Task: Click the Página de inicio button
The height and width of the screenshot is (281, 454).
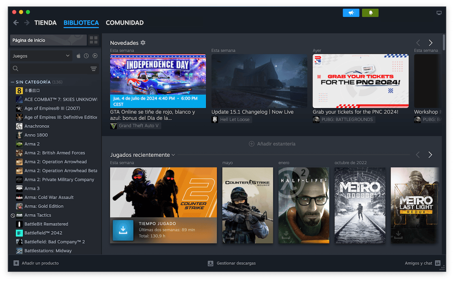Action: click(48, 40)
